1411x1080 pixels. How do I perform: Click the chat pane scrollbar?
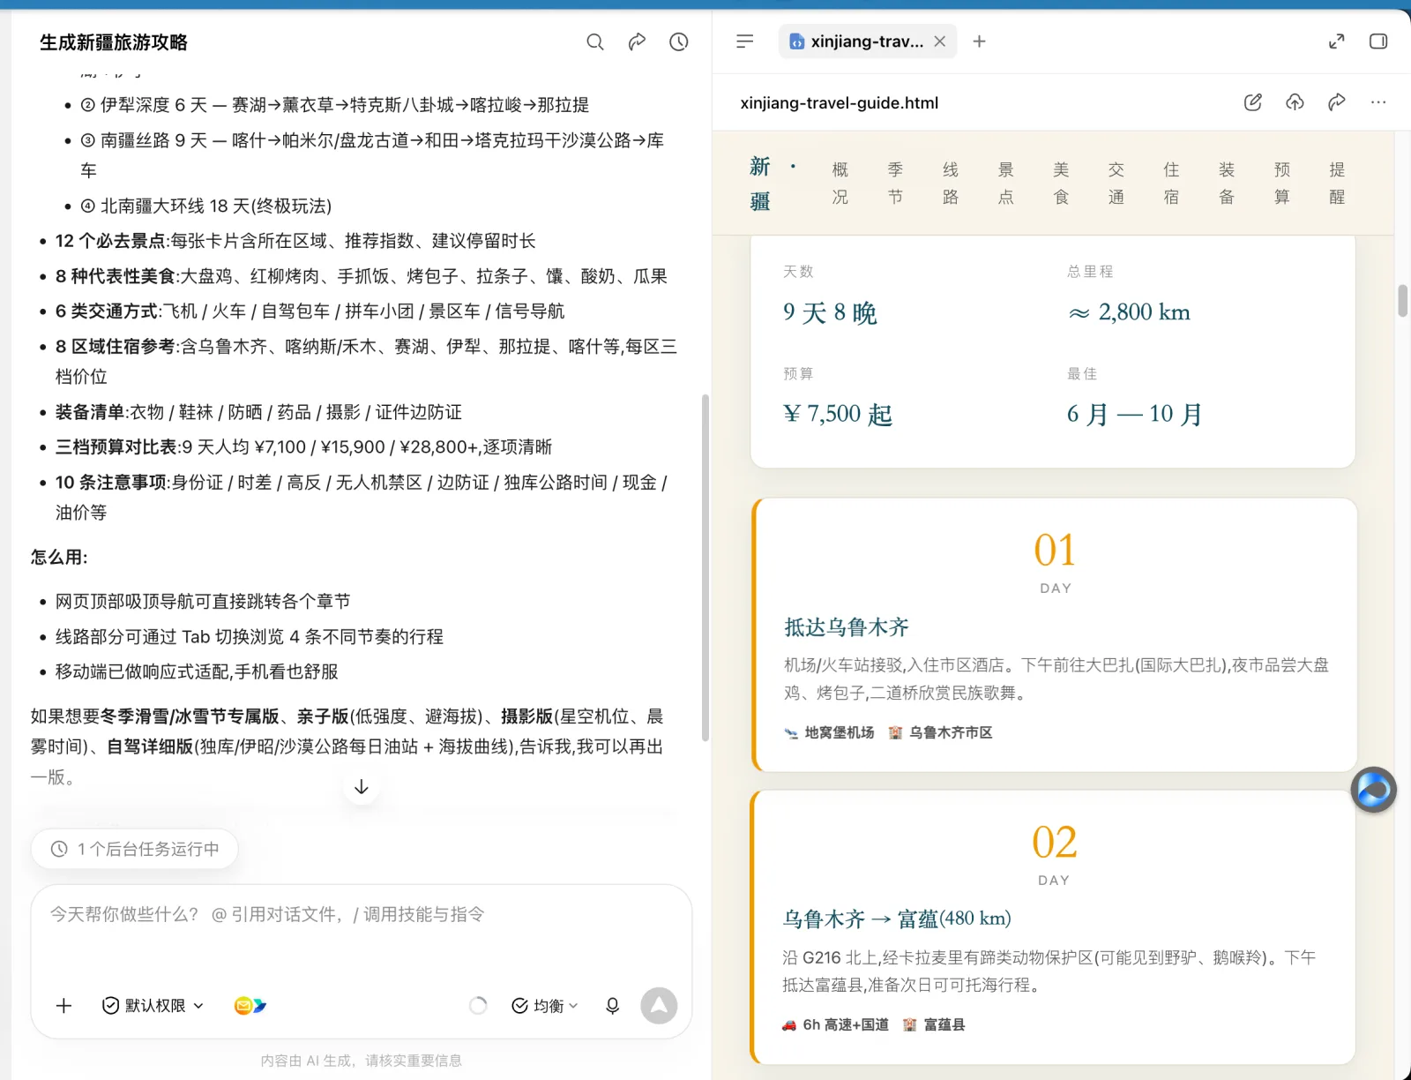(x=705, y=566)
